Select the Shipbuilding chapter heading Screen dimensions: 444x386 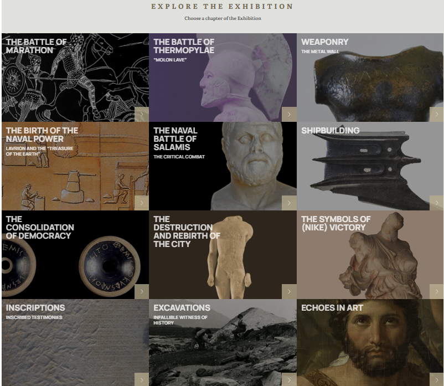[331, 131]
